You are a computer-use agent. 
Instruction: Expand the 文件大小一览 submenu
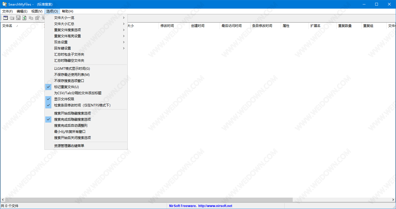(86, 18)
